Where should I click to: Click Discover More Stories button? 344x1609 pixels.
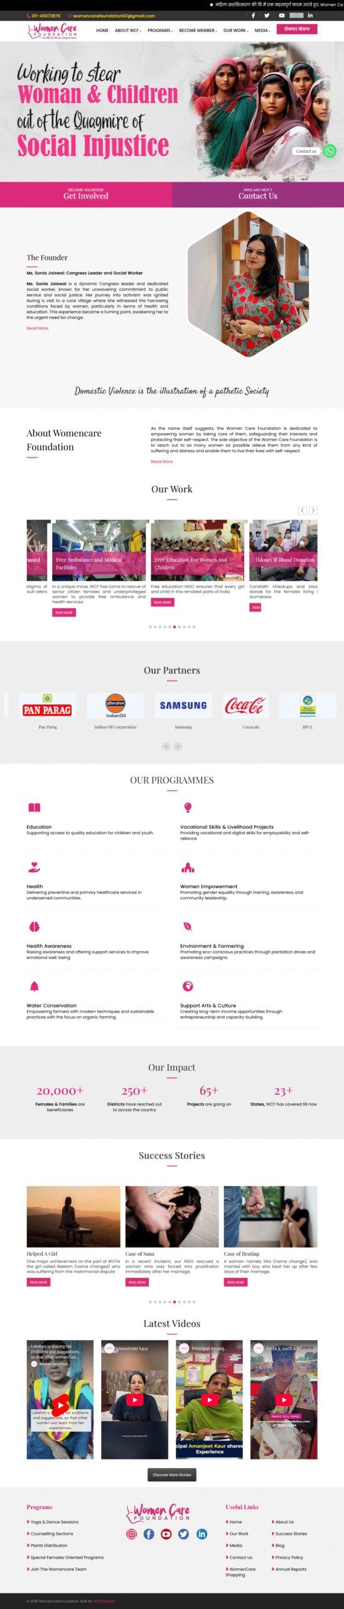click(172, 1474)
